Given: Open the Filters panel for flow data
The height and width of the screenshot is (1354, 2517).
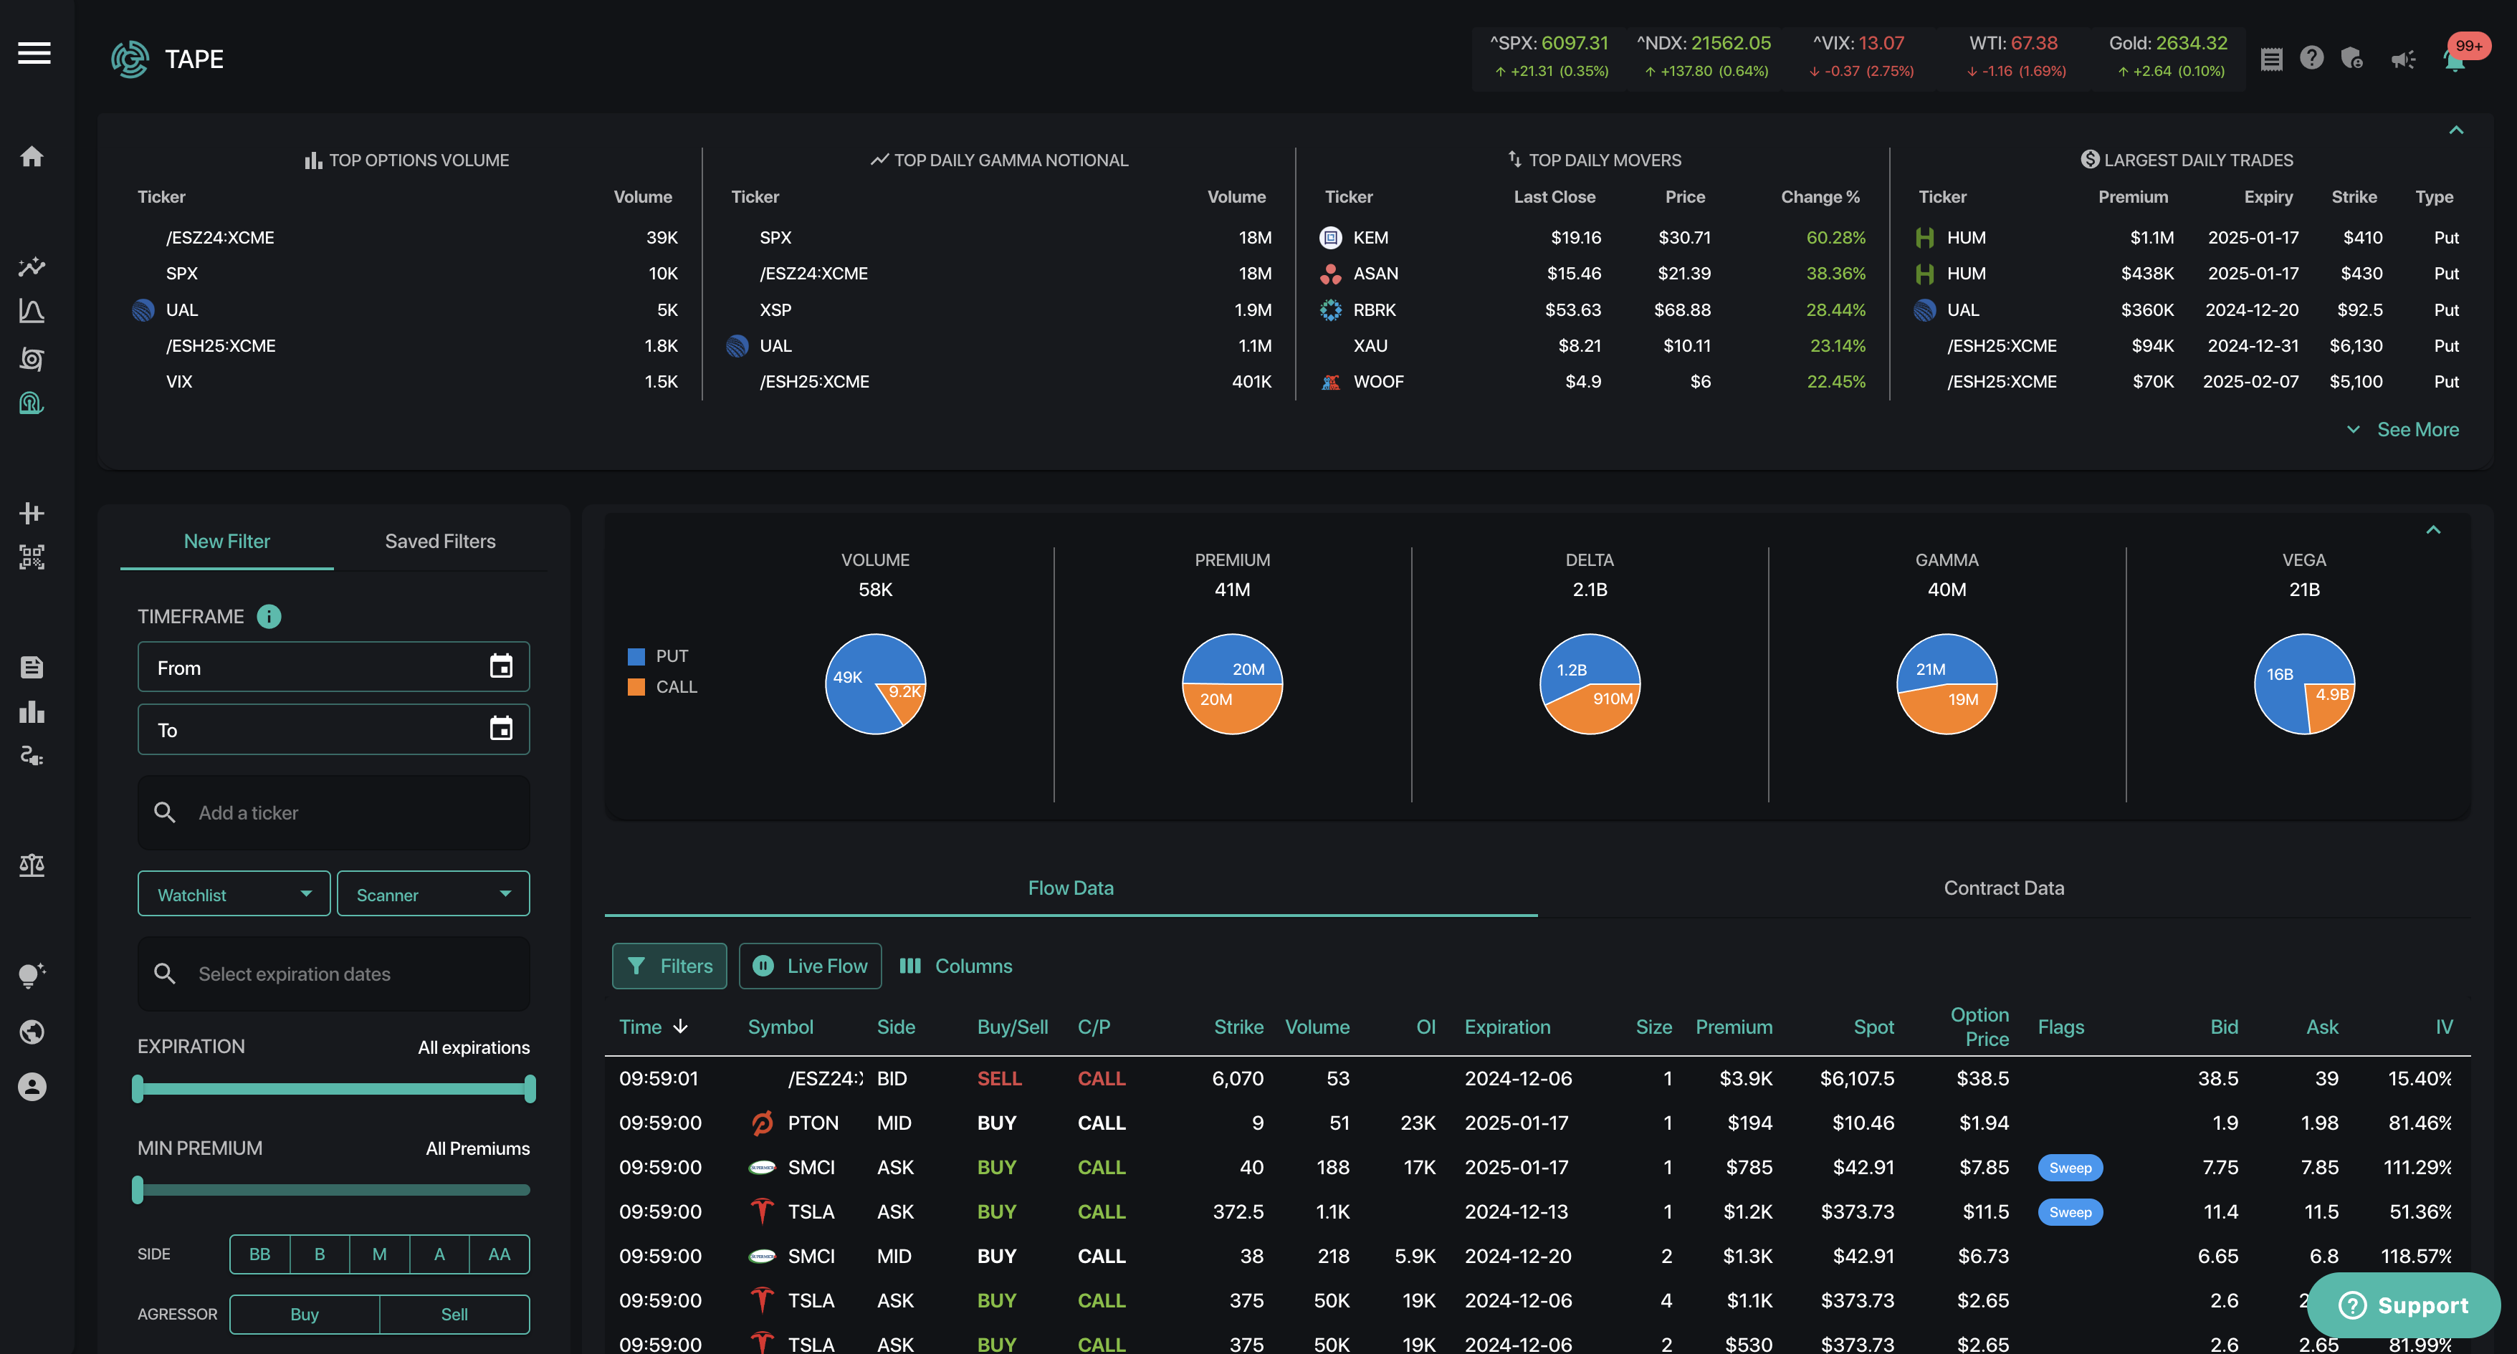Looking at the screenshot, I should pyautogui.click(x=667, y=966).
